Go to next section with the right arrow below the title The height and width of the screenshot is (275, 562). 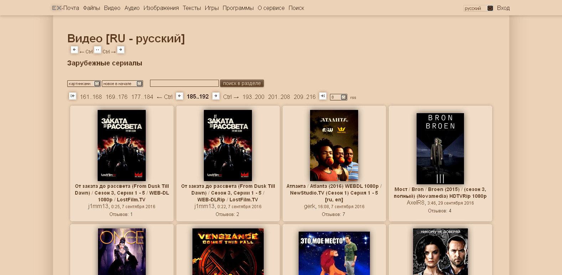pos(121,50)
